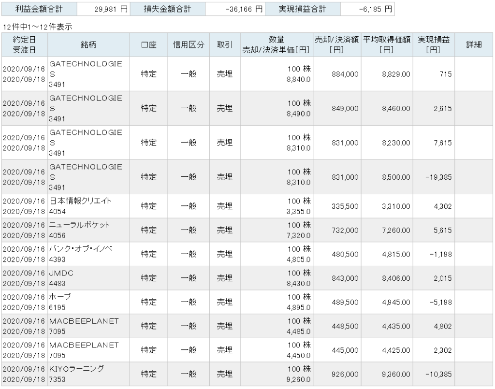Click the 12件中1～12件表示 text
The width and height of the screenshot is (495, 389).
(38, 27)
